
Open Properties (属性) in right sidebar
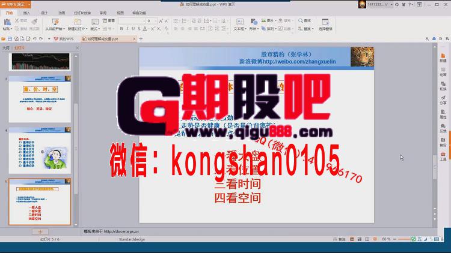pyautogui.click(x=443, y=114)
